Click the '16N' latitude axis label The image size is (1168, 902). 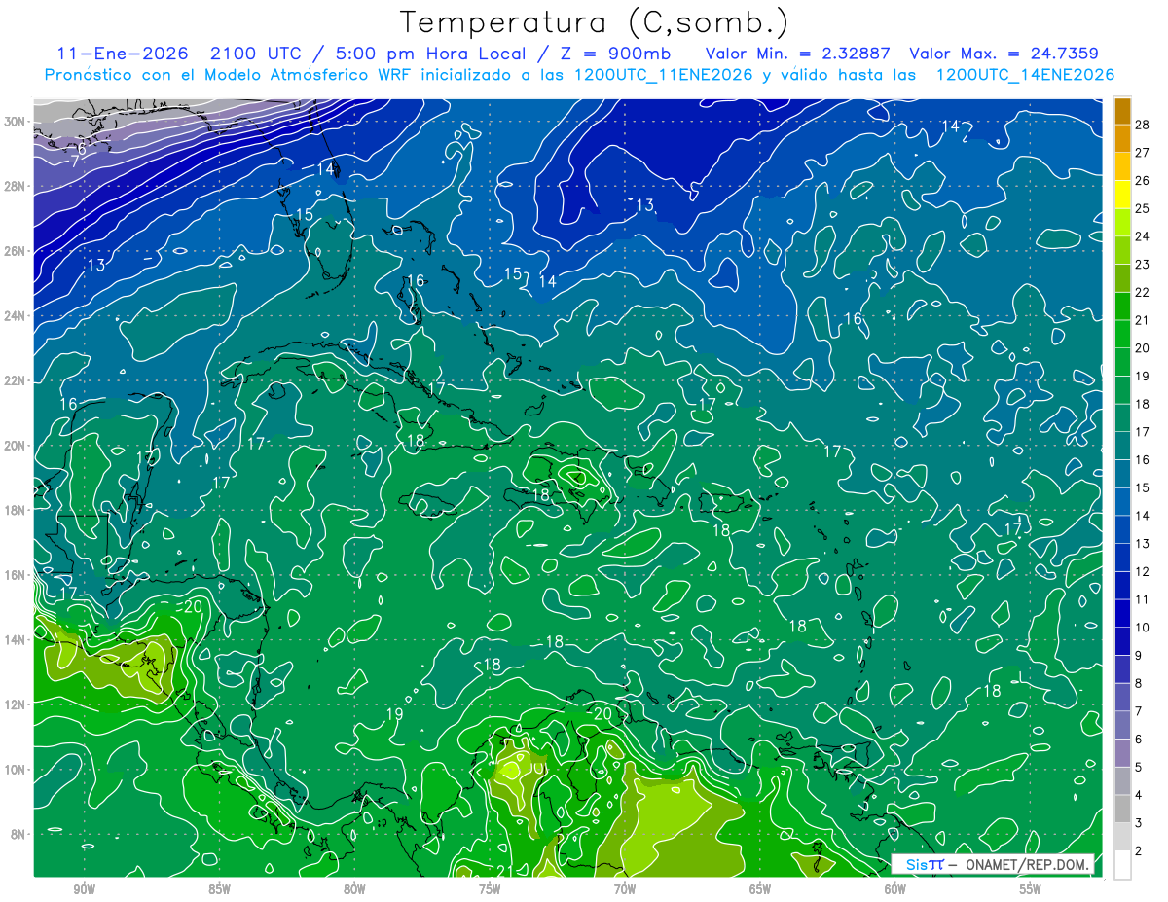click(17, 575)
